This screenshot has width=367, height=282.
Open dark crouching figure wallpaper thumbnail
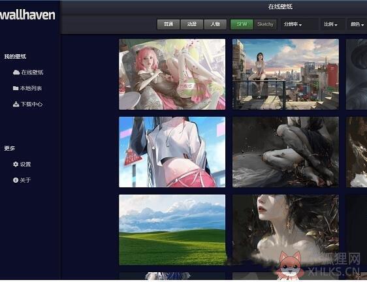click(x=285, y=152)
